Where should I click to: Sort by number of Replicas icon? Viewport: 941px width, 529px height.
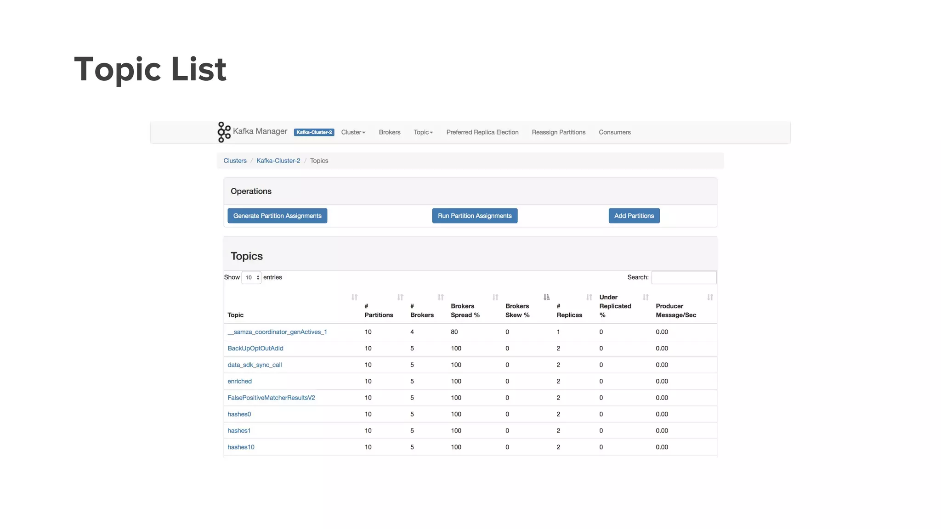[589, 297]
